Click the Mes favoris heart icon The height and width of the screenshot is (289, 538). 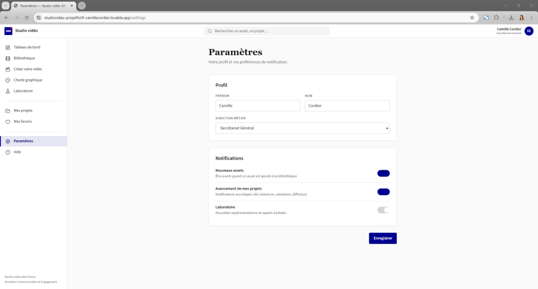click(8, 122)
